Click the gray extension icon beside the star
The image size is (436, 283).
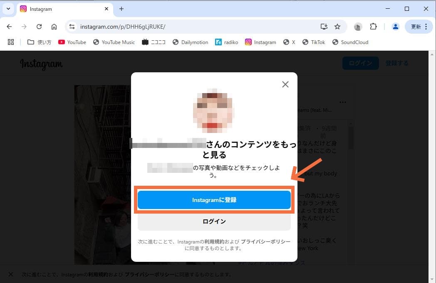point(358,27)
